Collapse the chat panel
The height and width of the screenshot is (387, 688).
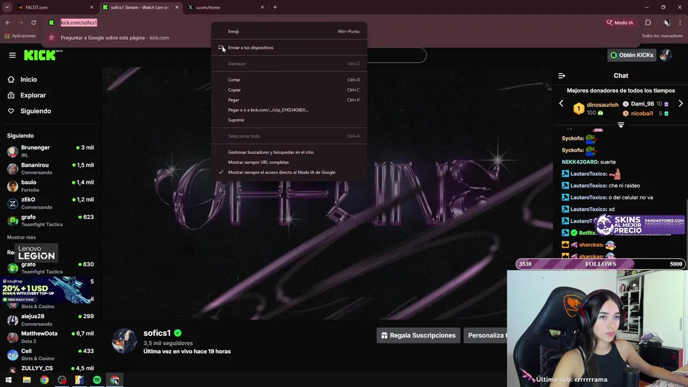point(562,76)
